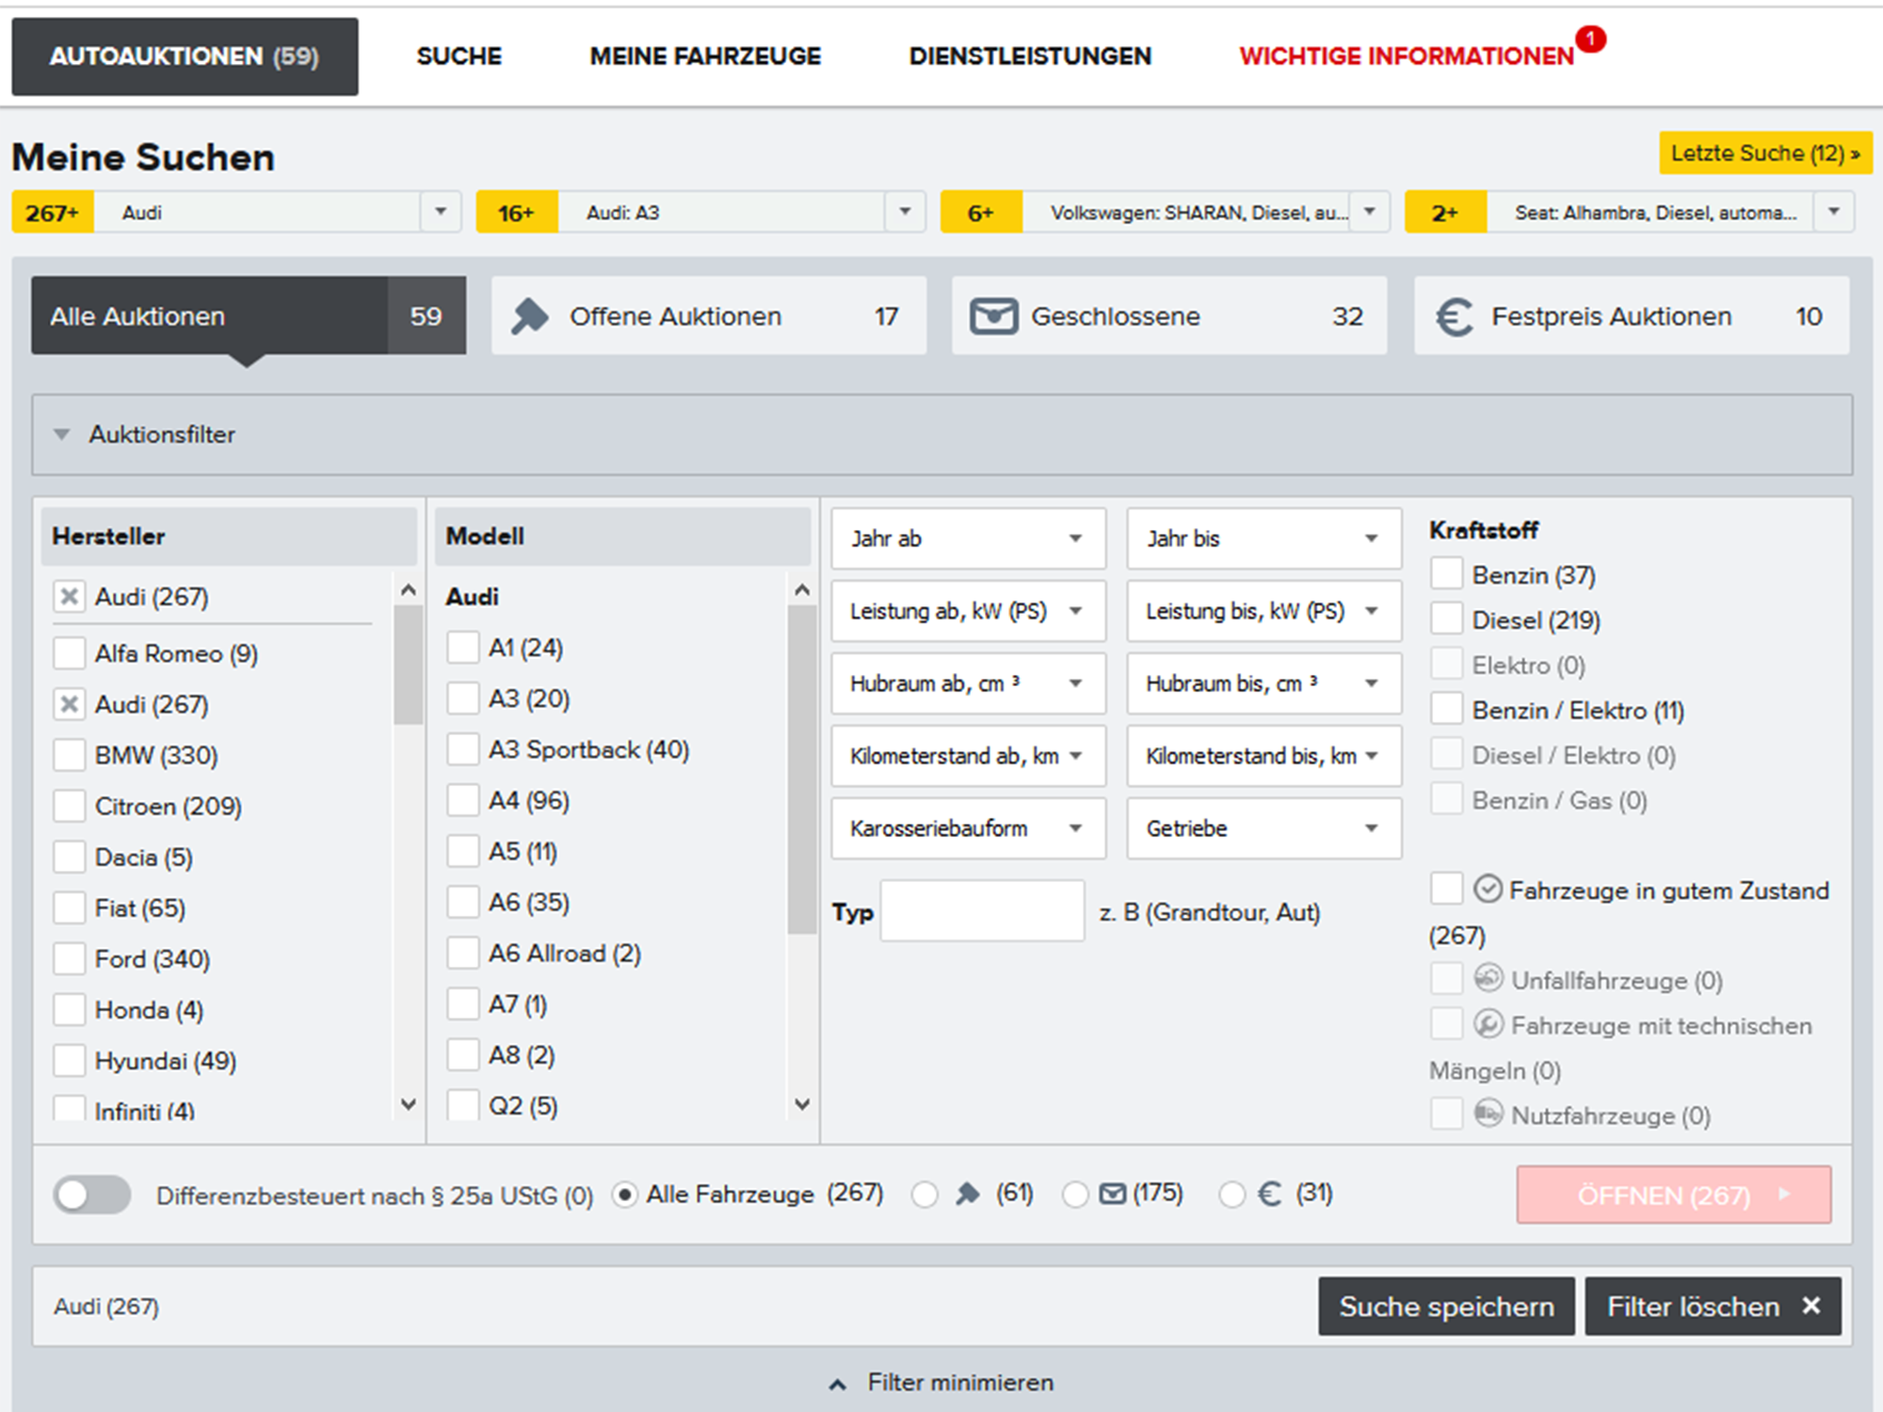Go to the Suche menu
Screen dimensions: 1883x1412
pyautogui.click(x=459, y=56)
